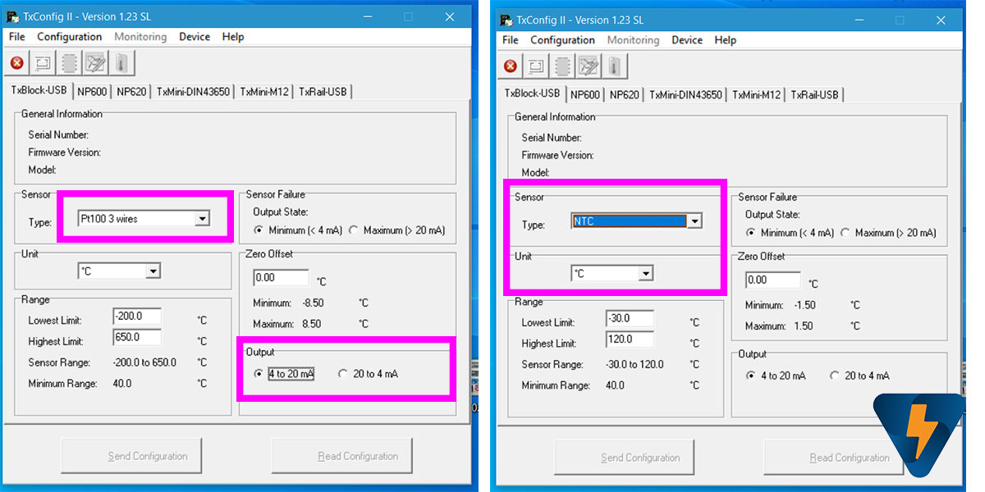
Task: Open the File menu in left window
Action: [x=17, y=37]
